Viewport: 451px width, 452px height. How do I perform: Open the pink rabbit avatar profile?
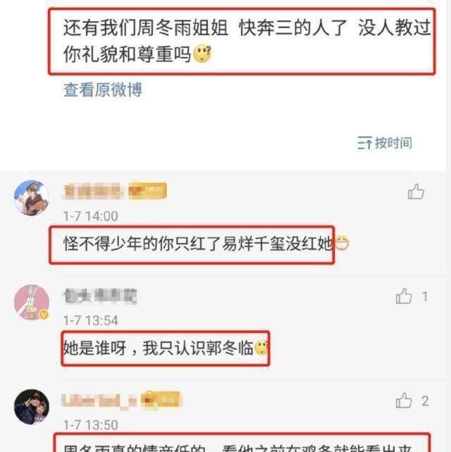click(x=32, y=302)
